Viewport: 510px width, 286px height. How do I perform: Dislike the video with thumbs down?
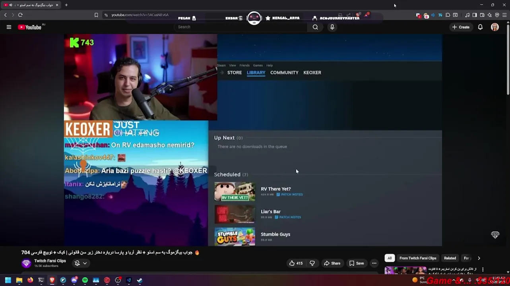tap(312, 263)
